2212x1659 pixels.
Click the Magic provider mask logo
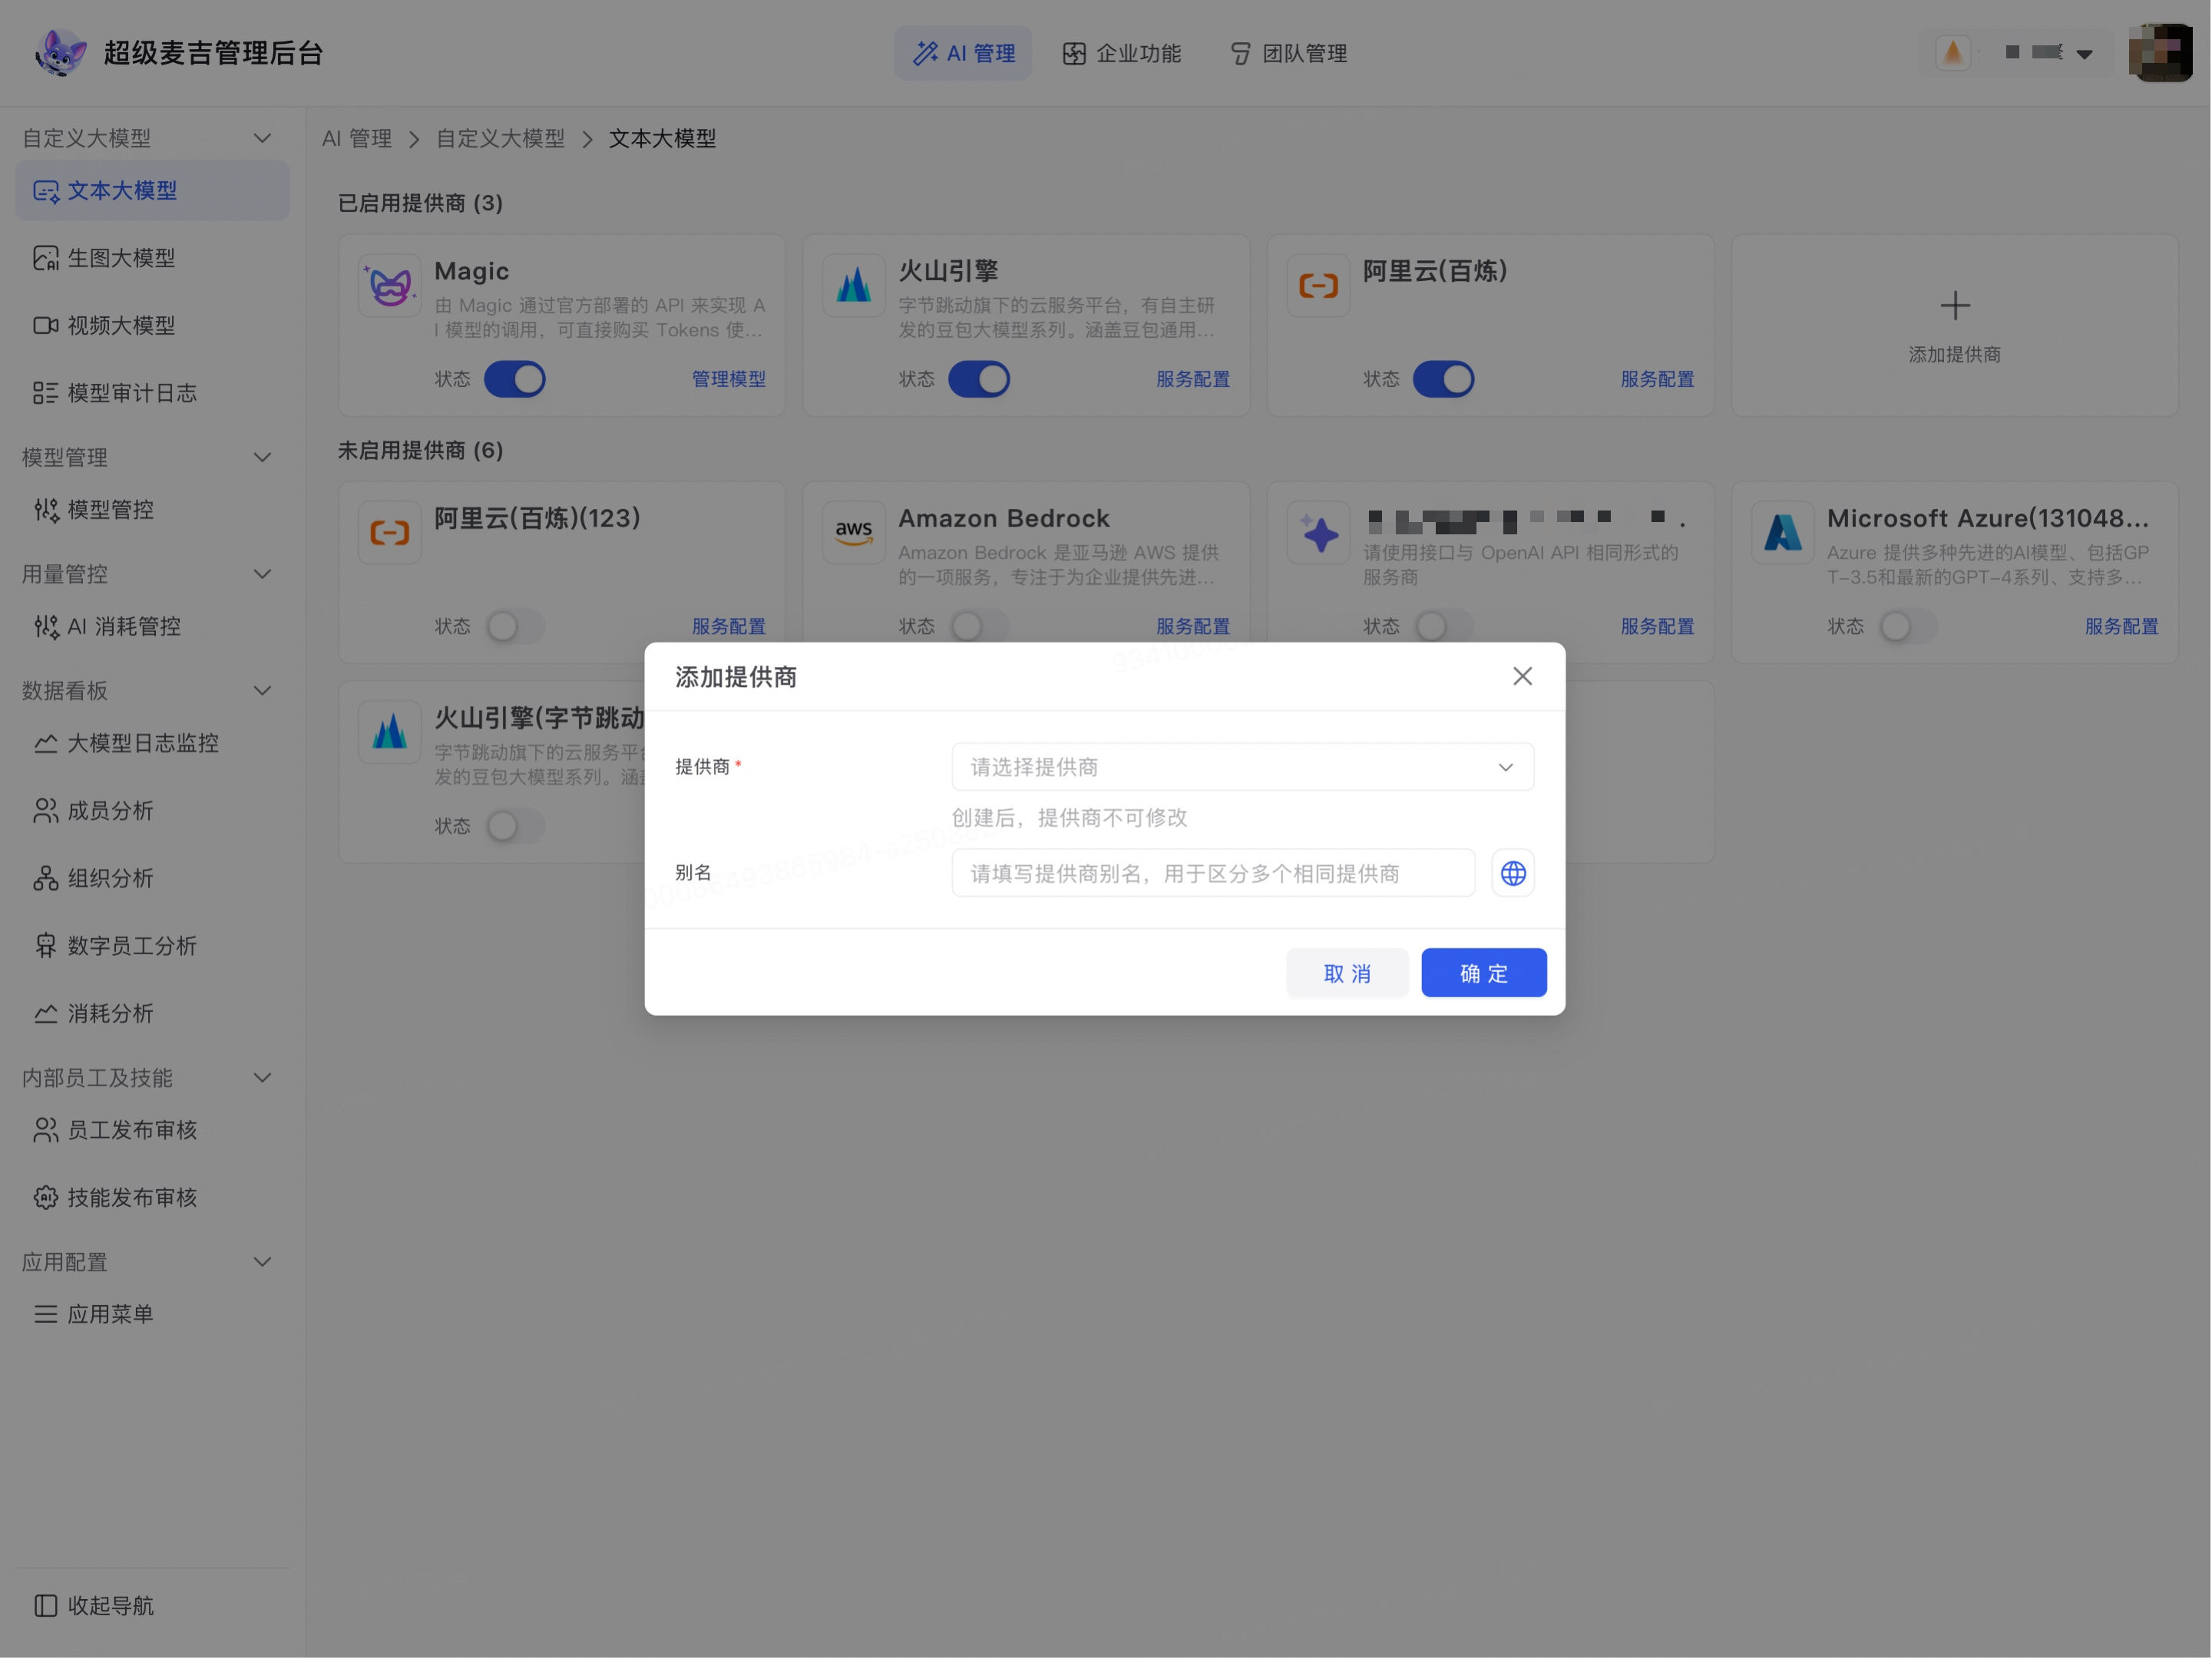(390, 286)
